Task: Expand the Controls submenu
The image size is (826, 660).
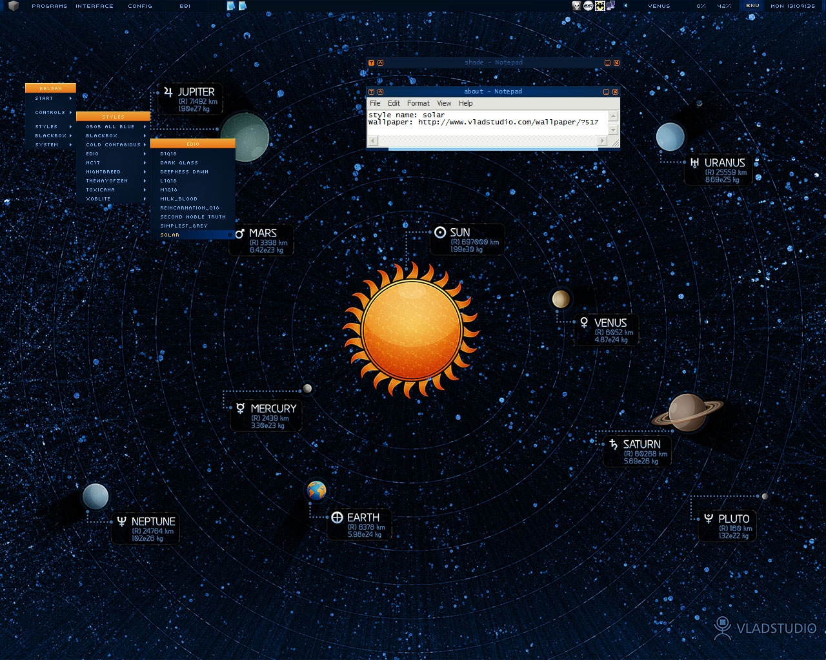Action: click(x=50, y=113)
